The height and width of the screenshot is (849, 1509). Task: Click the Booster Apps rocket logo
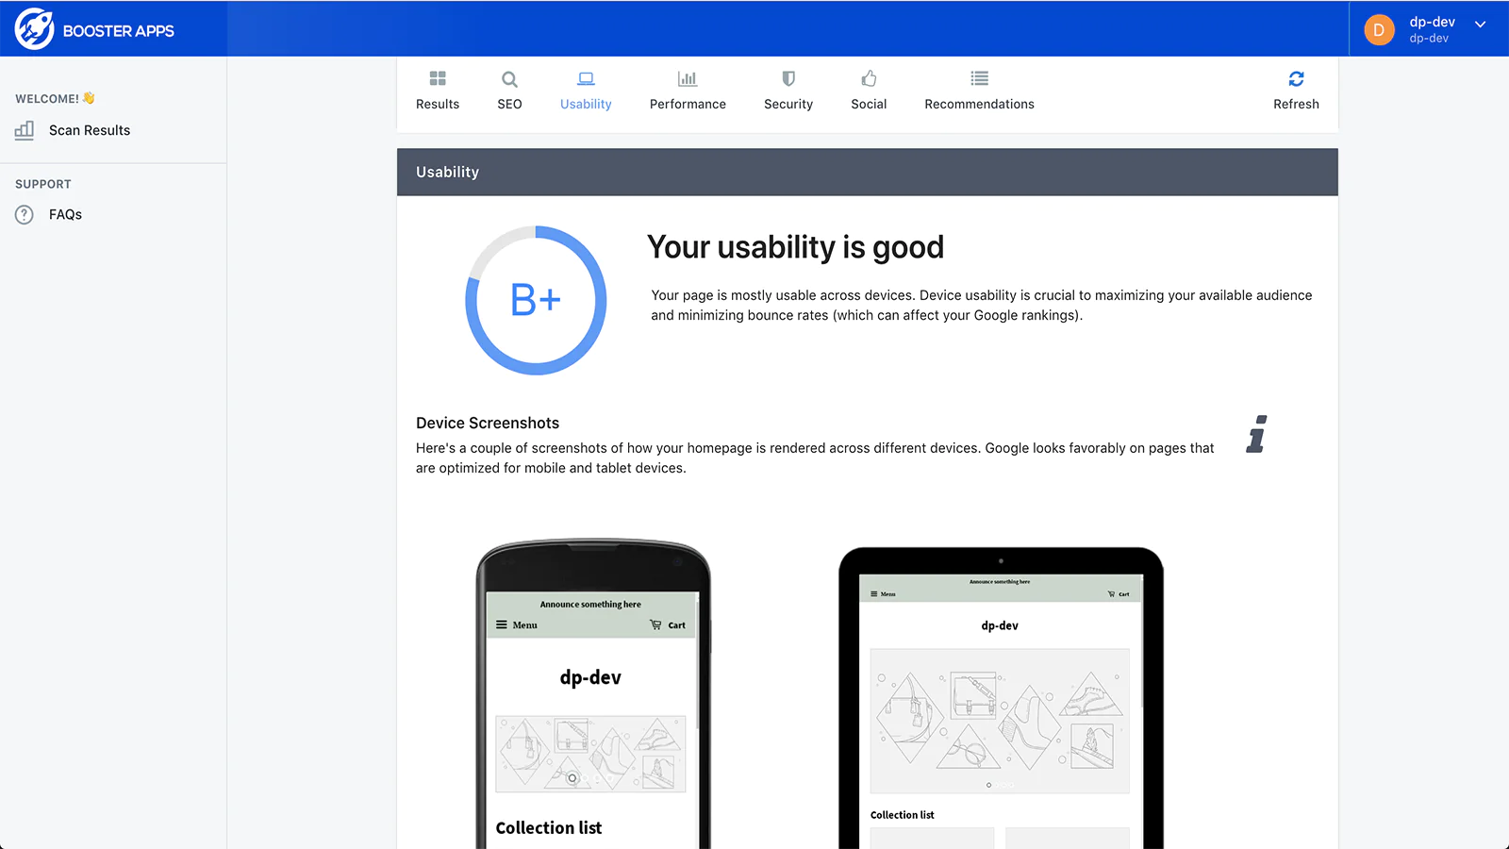click(x=34, y=29)
